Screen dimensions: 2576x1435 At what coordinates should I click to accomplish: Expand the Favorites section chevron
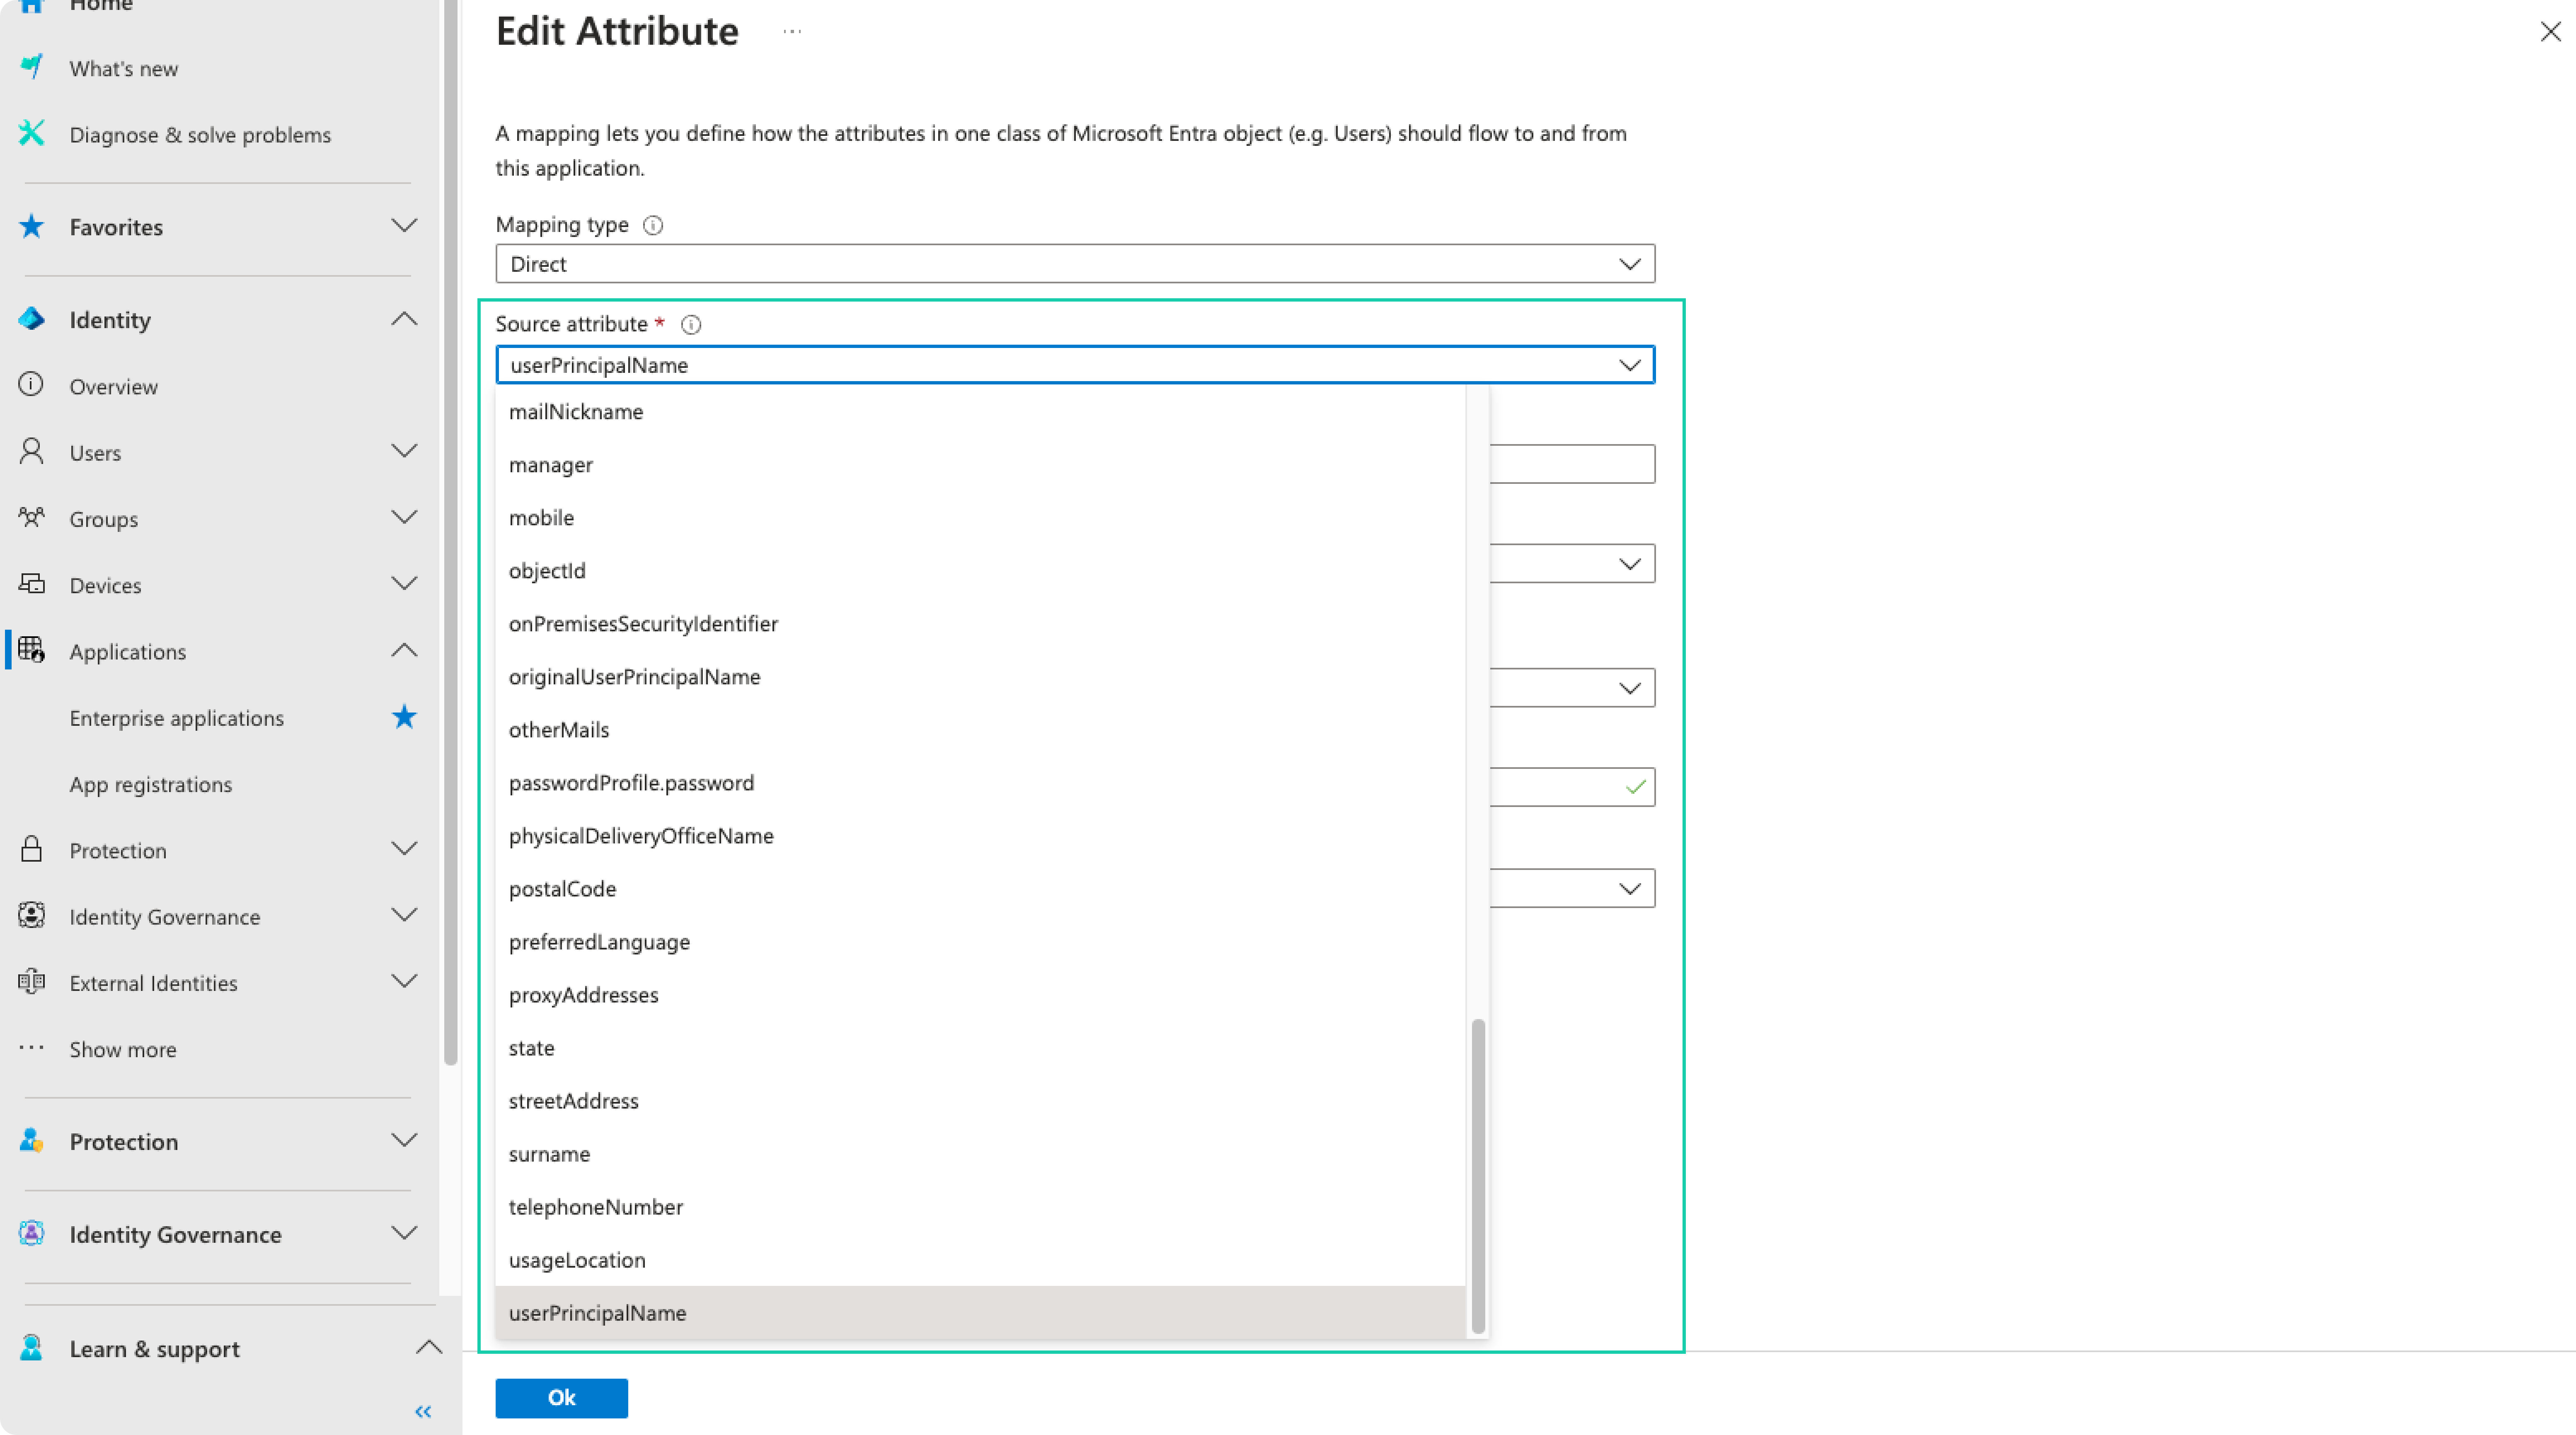point(404,226)
